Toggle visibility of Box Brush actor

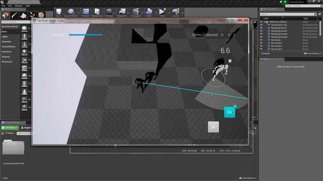(261, 40)
